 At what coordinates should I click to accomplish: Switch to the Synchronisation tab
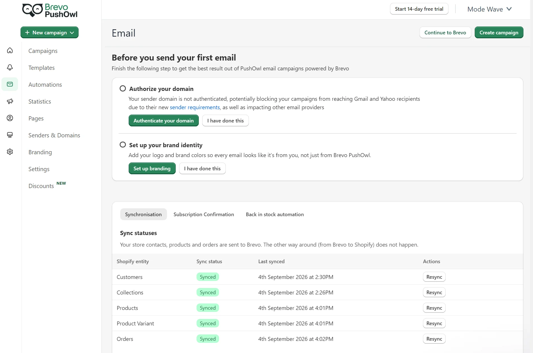[143, 214]
